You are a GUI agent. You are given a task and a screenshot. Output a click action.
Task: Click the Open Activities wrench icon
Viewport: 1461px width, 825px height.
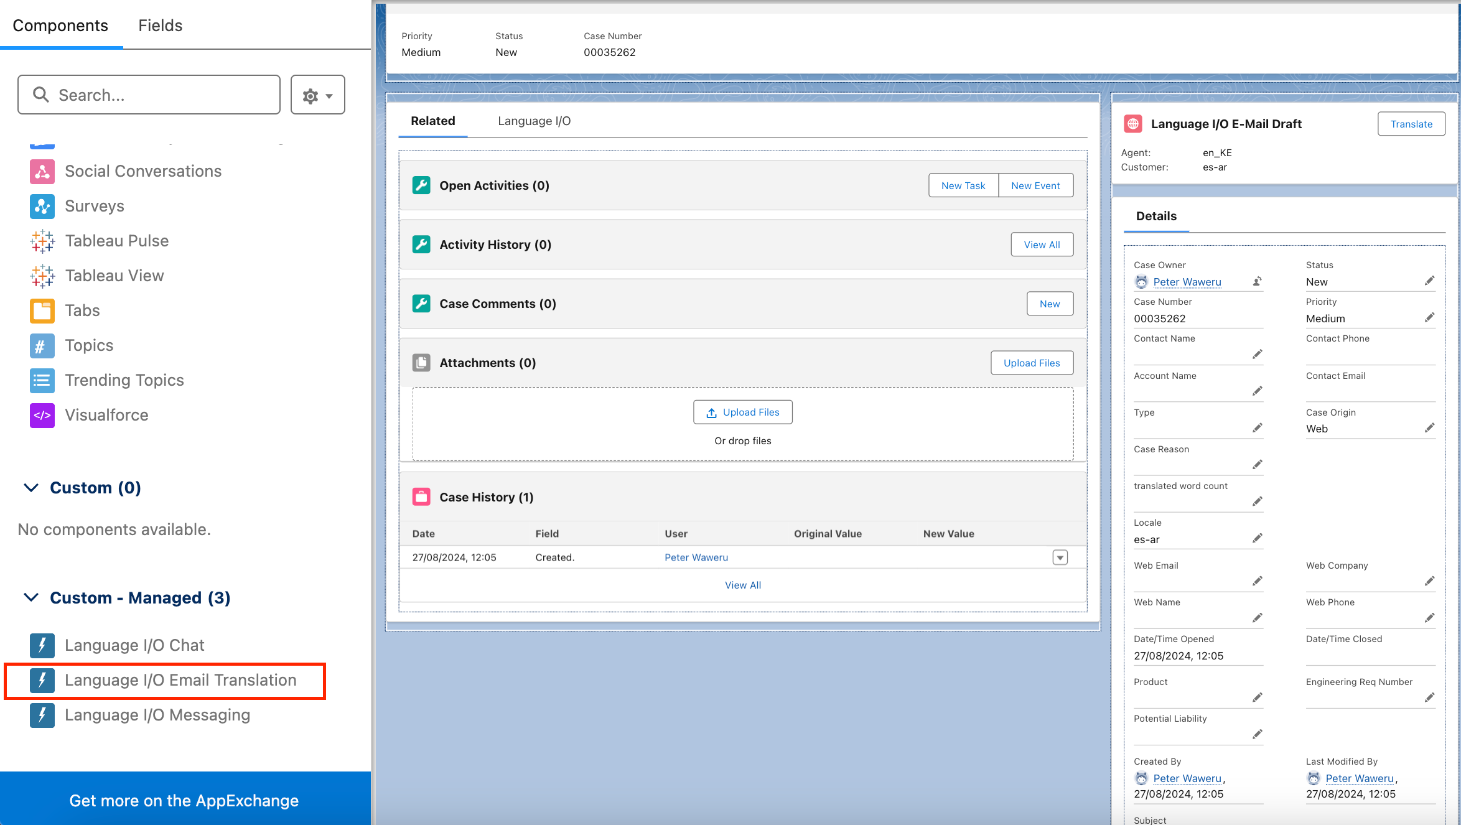click(x=421, y=185)
